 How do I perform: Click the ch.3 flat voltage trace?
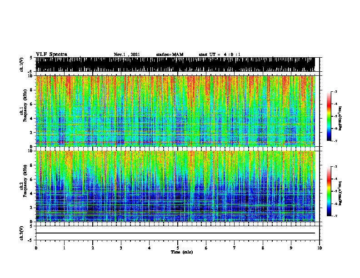(x=175, y=233)
